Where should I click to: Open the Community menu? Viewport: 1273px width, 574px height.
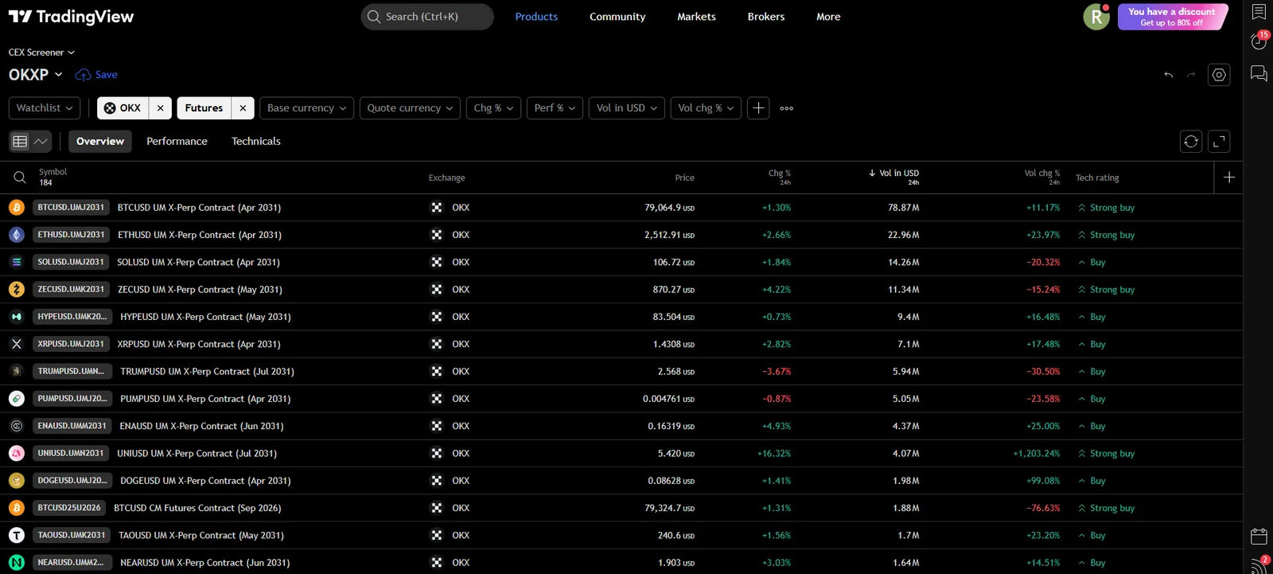[x=617, y=17]
